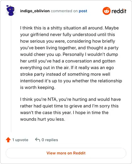Screen dimensions: 132x164
Task: Click the paragraph starting 'I think you're NTA'
Action: pos(70,109)
